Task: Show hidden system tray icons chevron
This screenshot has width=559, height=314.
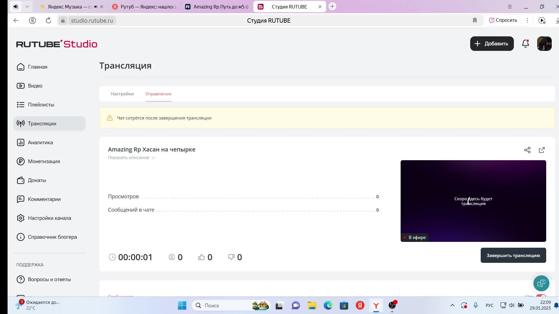Action: coord(452,305)
